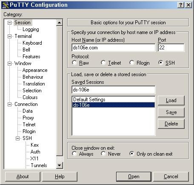Screen dimensions: 194x185
Task: Click the Help button
Action: point(60,176)
